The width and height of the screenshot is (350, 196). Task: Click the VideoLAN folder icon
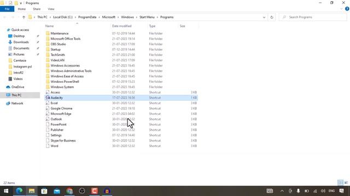(48, 60)
